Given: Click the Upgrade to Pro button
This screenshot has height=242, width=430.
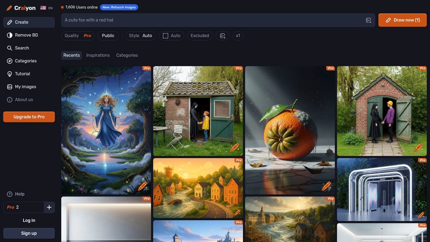Looking at the screenshot, I should pos(29,117).
